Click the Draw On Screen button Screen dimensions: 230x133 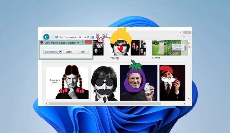pyautogui.click(x=51, y=52)
